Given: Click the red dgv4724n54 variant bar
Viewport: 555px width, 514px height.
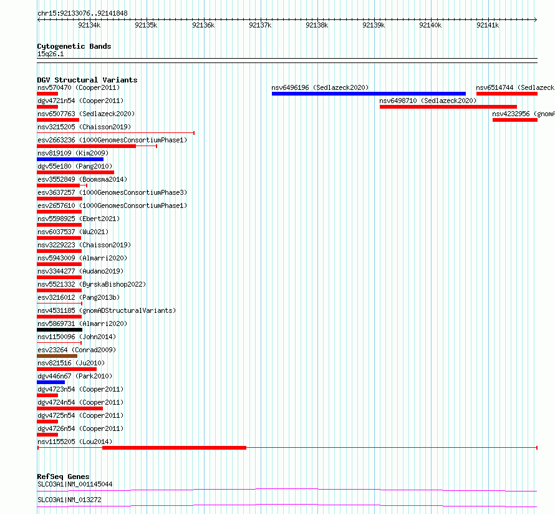Looking at the screenshot, I should tap(70, 408).
